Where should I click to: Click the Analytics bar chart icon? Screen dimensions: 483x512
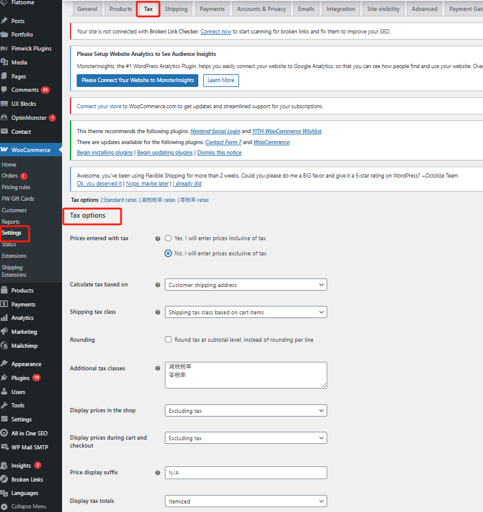coord(4,317)
